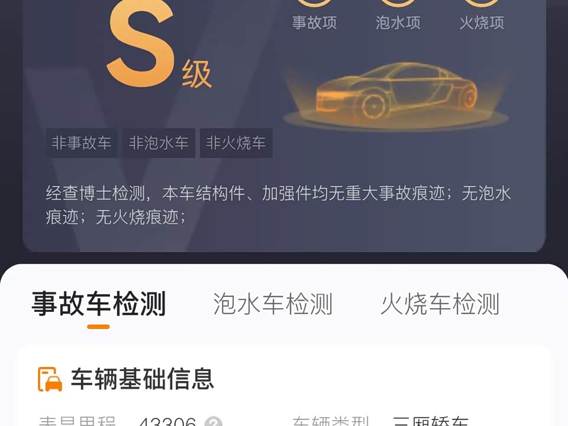Open the 火烧车检测 tab

(440, 304)
